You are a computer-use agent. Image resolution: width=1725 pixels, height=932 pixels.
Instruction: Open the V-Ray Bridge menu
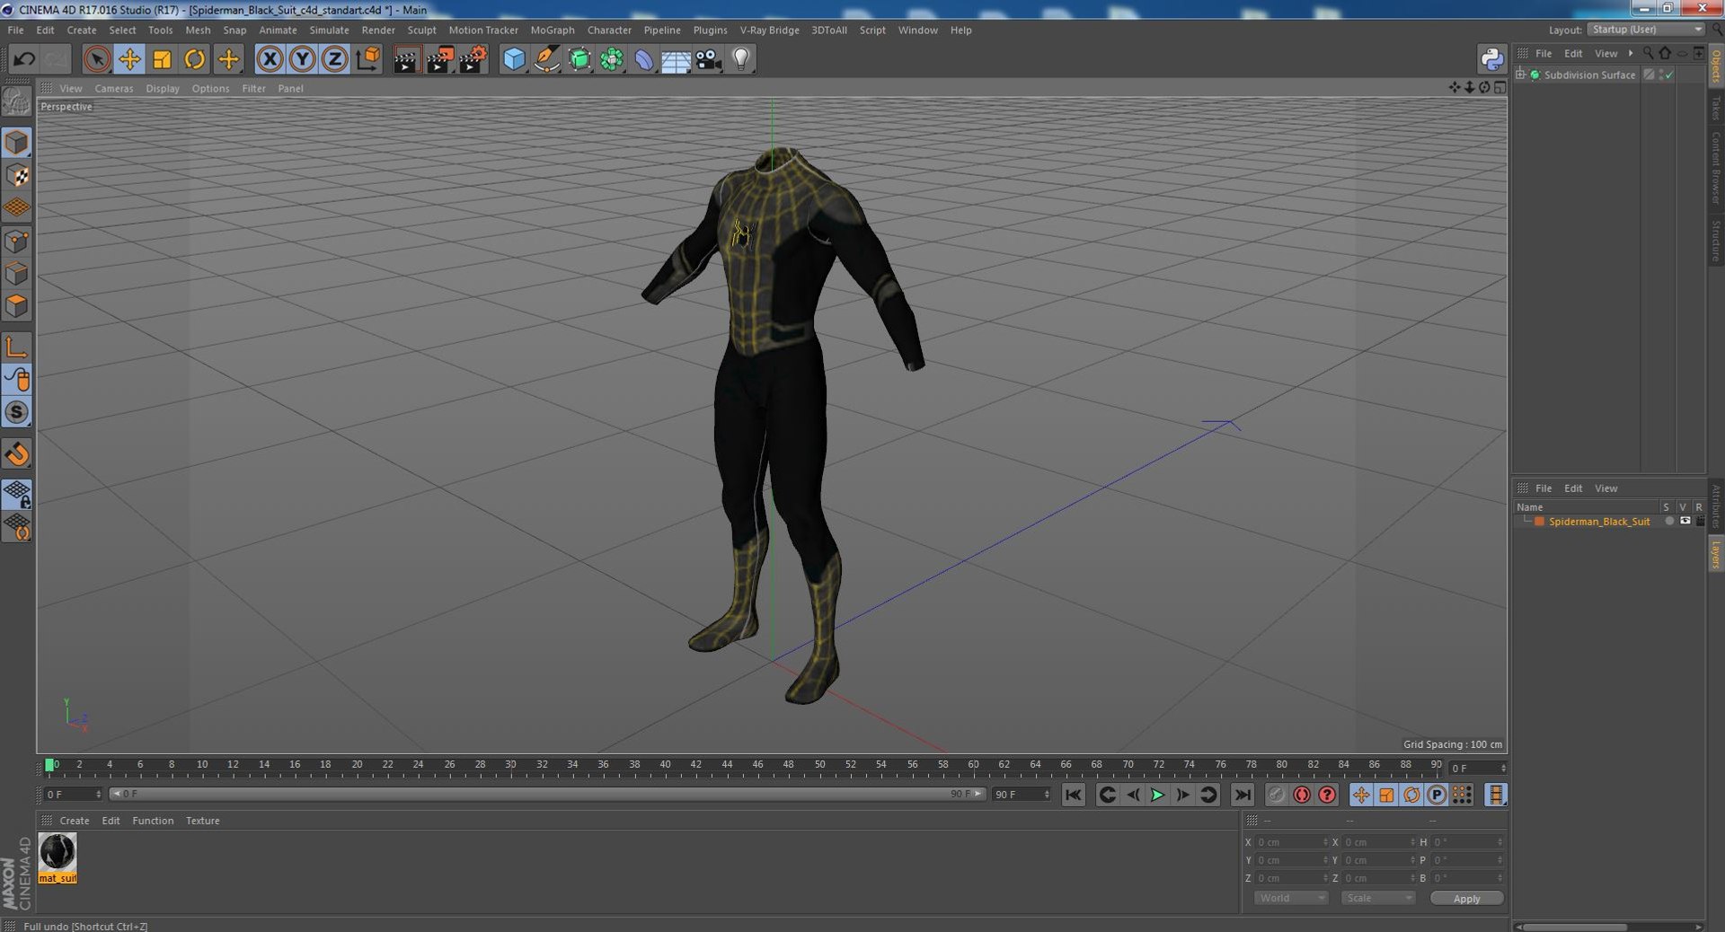point(769,30)
